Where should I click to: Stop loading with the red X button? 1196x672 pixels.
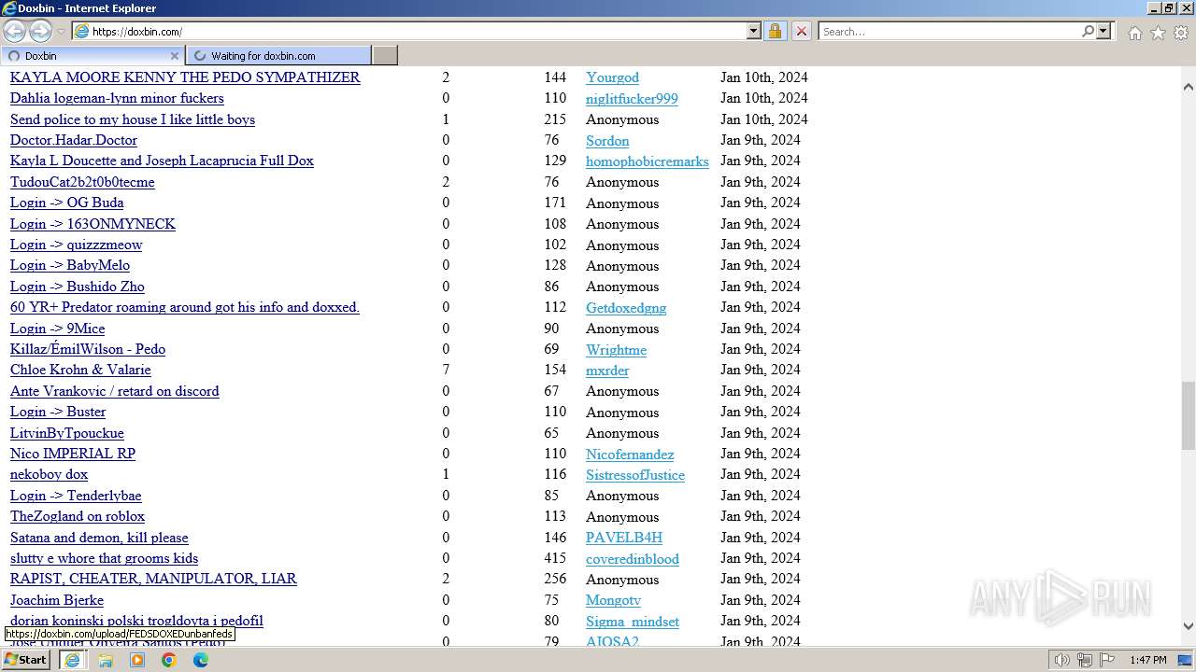point(801,31)
